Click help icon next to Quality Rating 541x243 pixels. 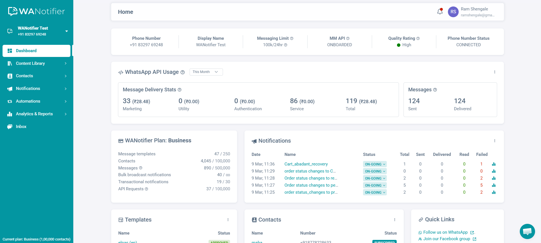[x=418, y=38]
